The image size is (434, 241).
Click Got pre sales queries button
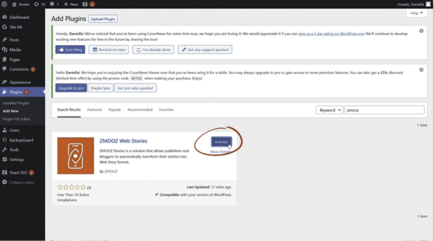tap(135, 88)
